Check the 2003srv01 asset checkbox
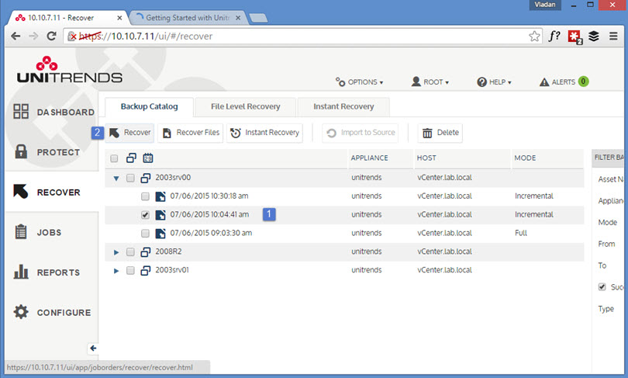Screen dimensions: 628x378 coord(130,271)
